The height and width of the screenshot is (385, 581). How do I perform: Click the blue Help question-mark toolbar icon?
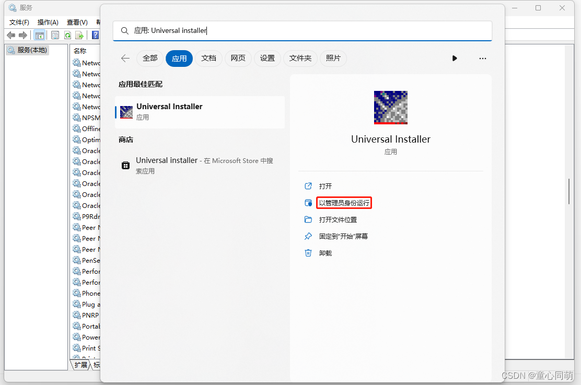click(95, 35)
